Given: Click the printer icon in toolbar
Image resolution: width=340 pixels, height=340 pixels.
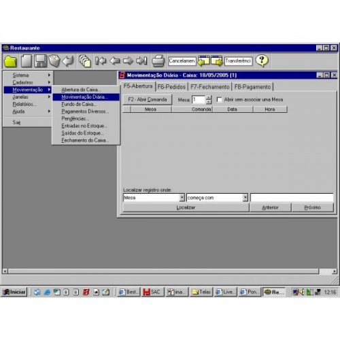Looking at the screenshot, I should pos(158,61).
